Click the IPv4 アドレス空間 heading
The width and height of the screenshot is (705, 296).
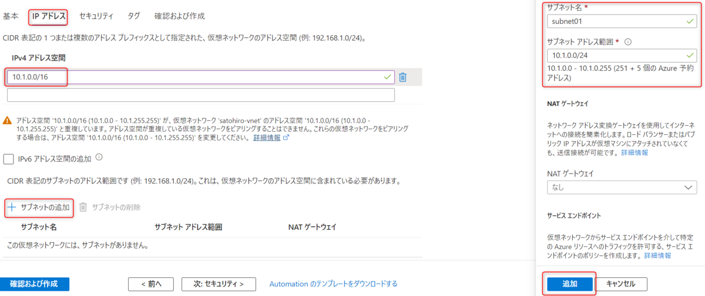pos(38,58)
